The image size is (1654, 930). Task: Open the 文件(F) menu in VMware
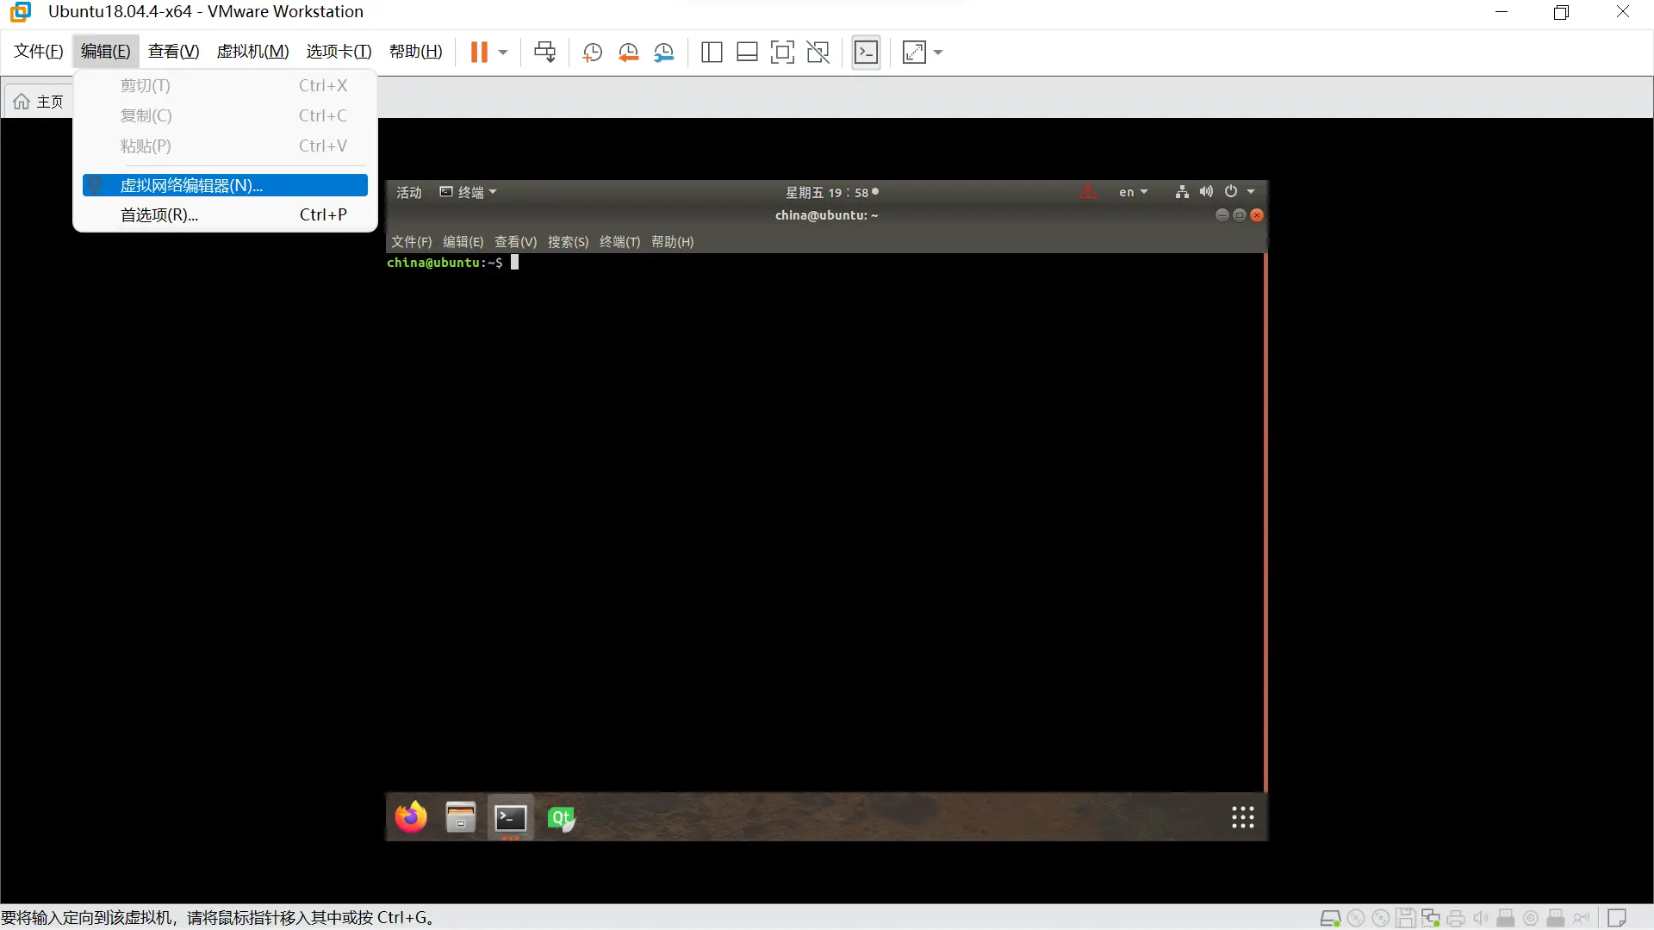click(39, 52)
